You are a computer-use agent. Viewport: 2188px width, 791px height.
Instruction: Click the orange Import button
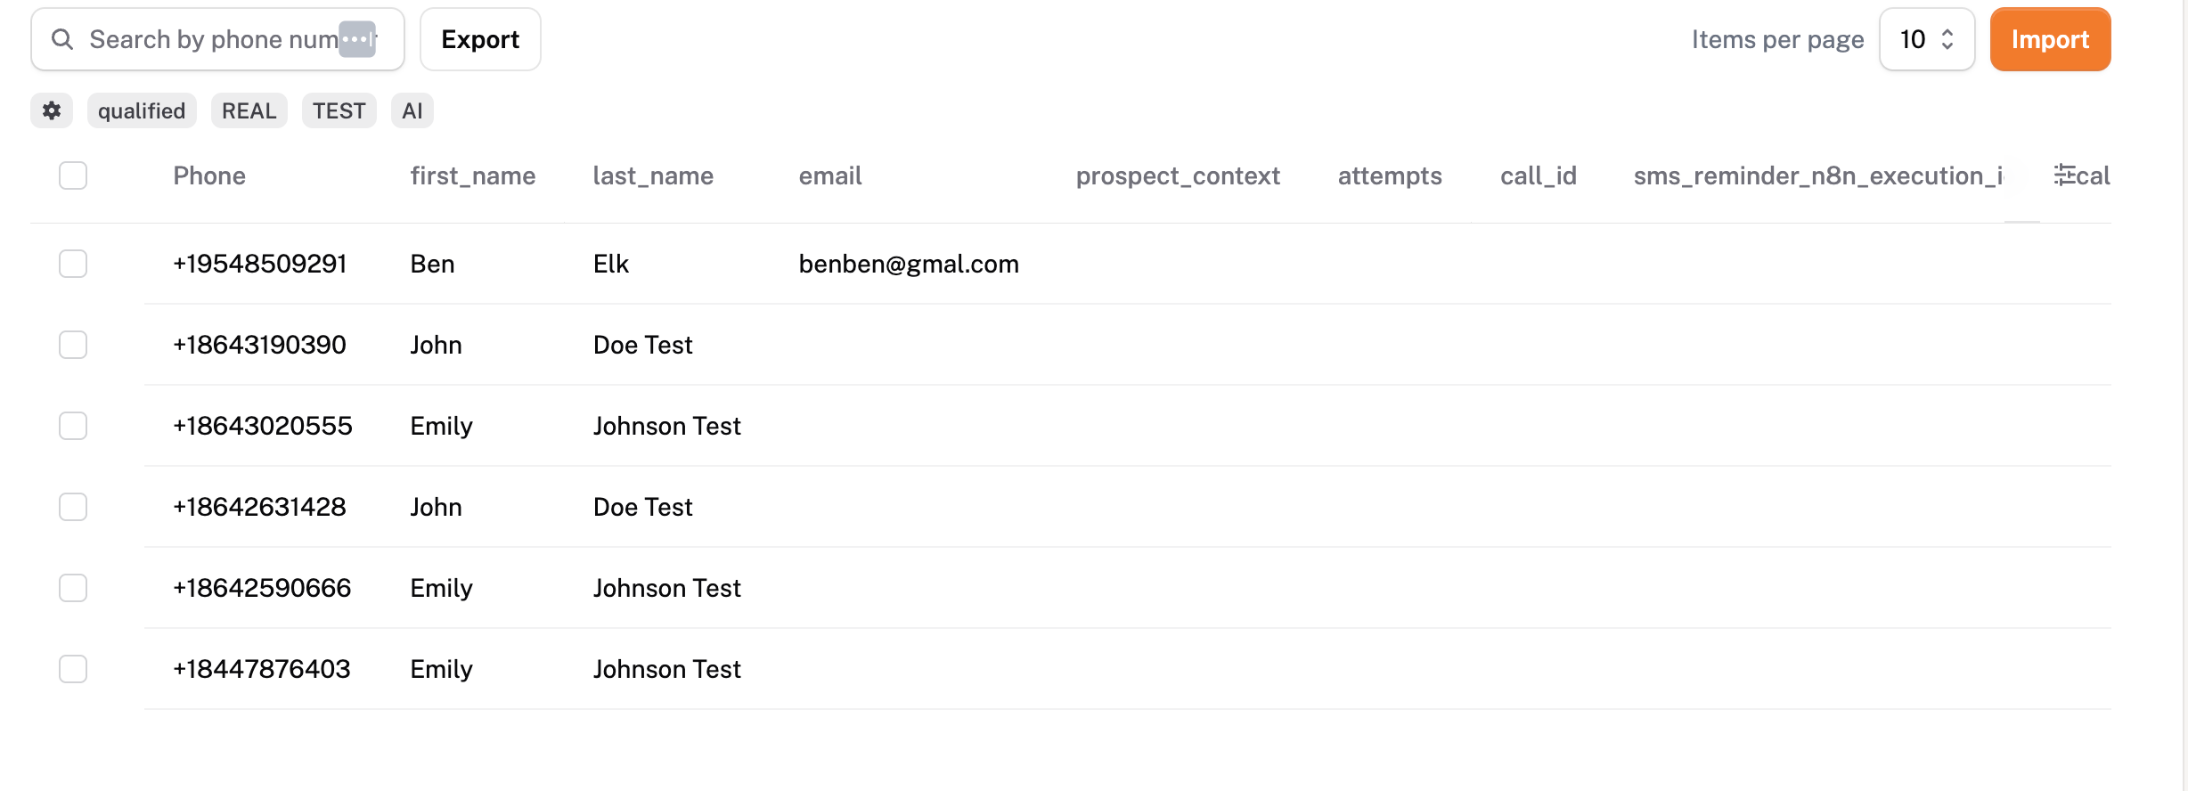[2050, 39]
